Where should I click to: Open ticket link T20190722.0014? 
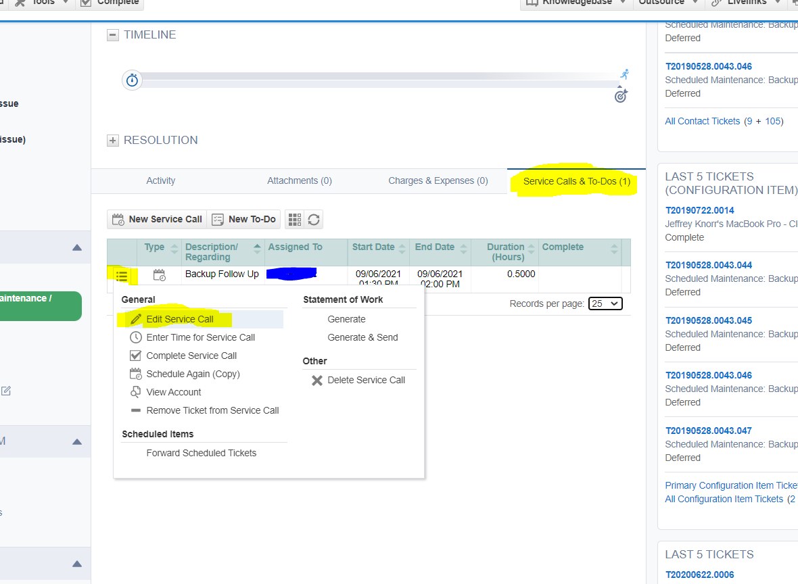(x=699, y=210)
